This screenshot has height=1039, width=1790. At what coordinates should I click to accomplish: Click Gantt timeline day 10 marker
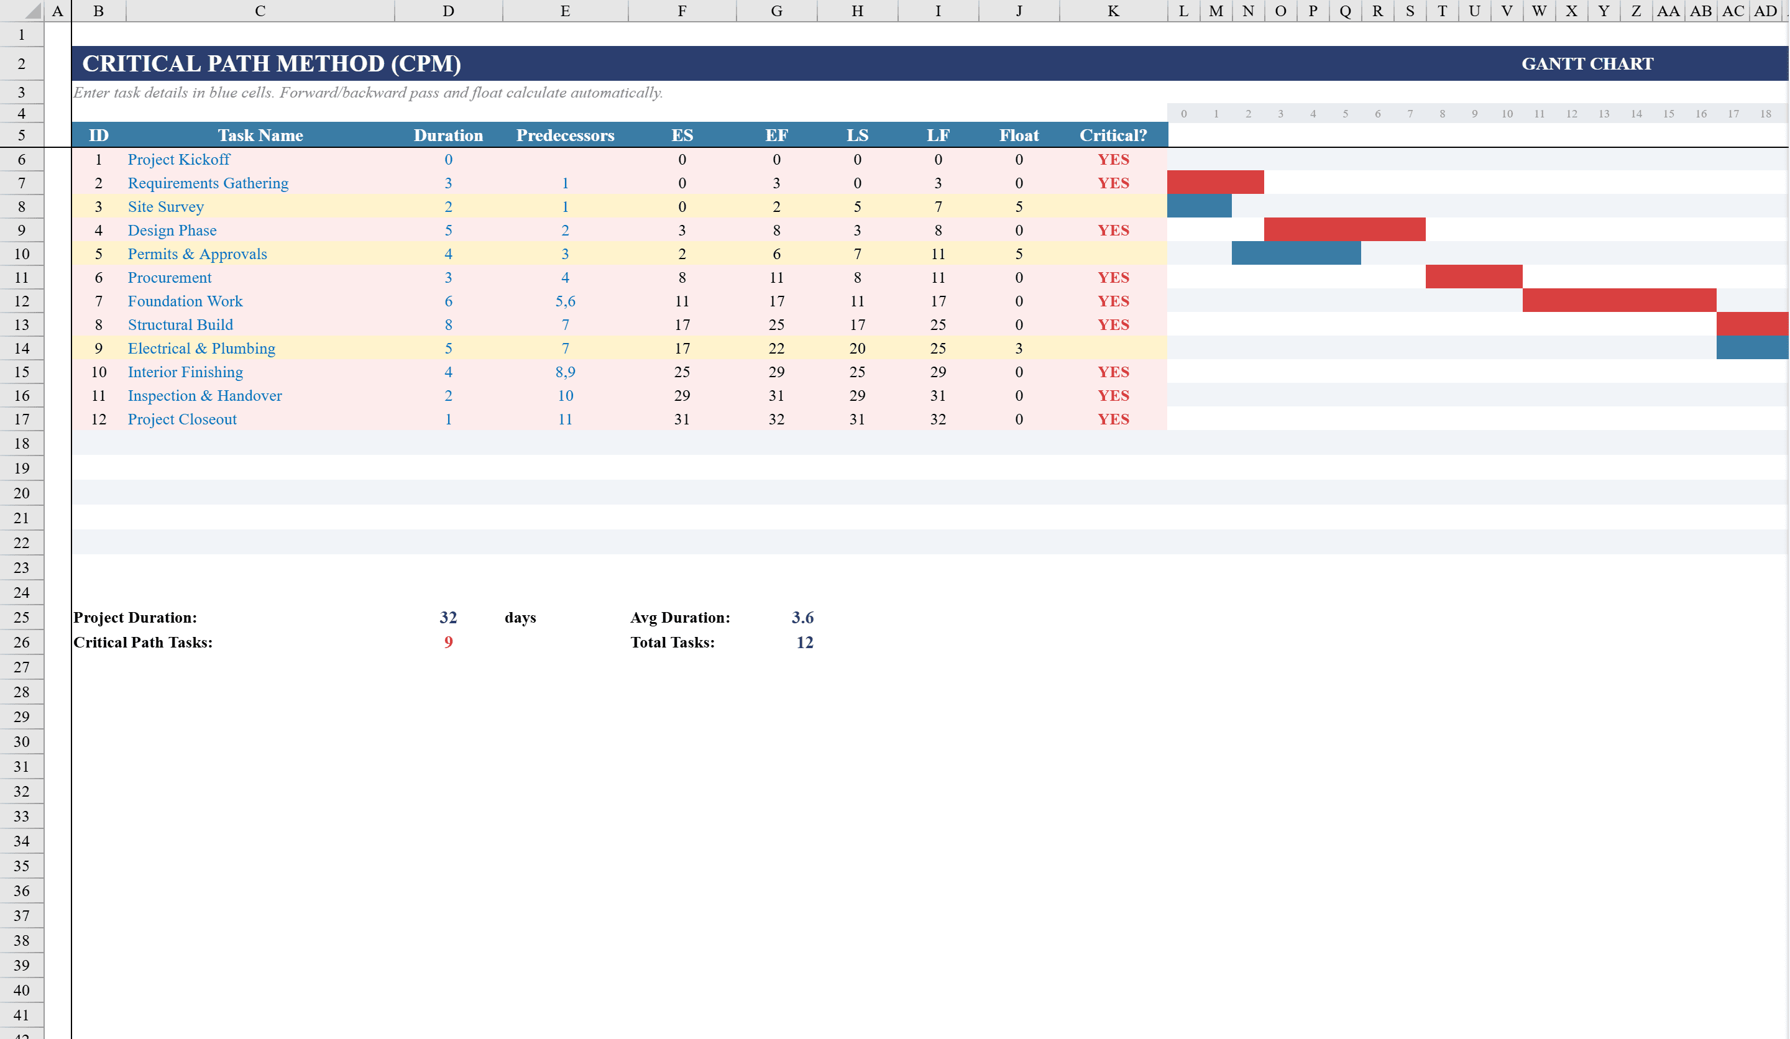coord(1507,114)
